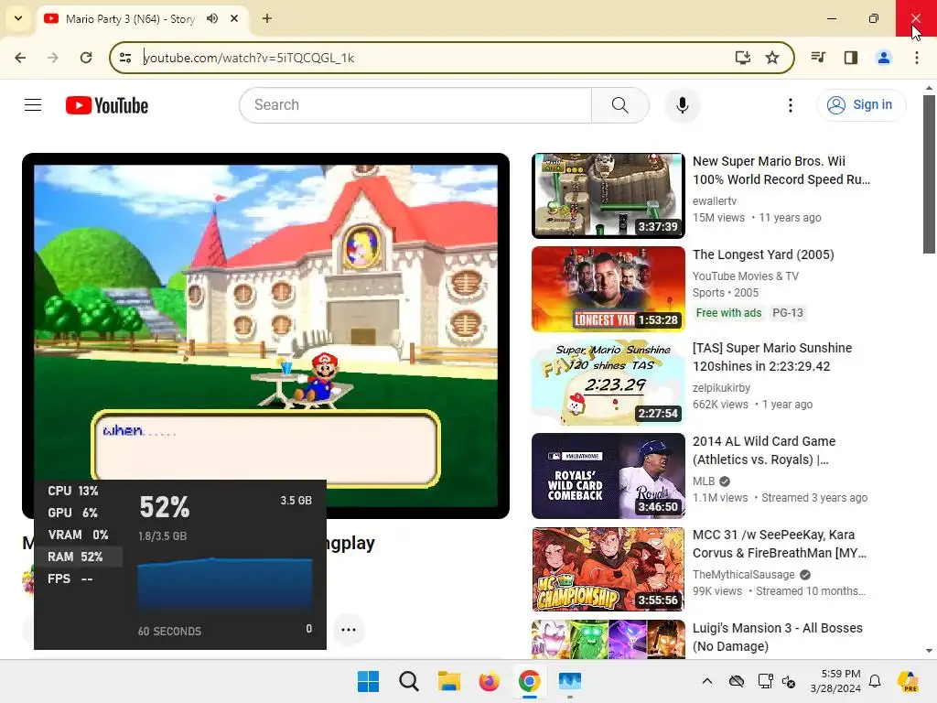Select GPU 6% in performance overlay

coord(72,513)
